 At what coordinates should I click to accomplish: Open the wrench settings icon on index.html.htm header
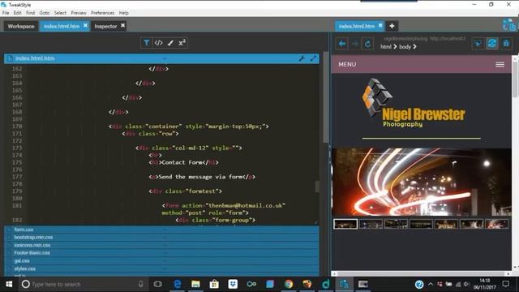tap(302, 58)
